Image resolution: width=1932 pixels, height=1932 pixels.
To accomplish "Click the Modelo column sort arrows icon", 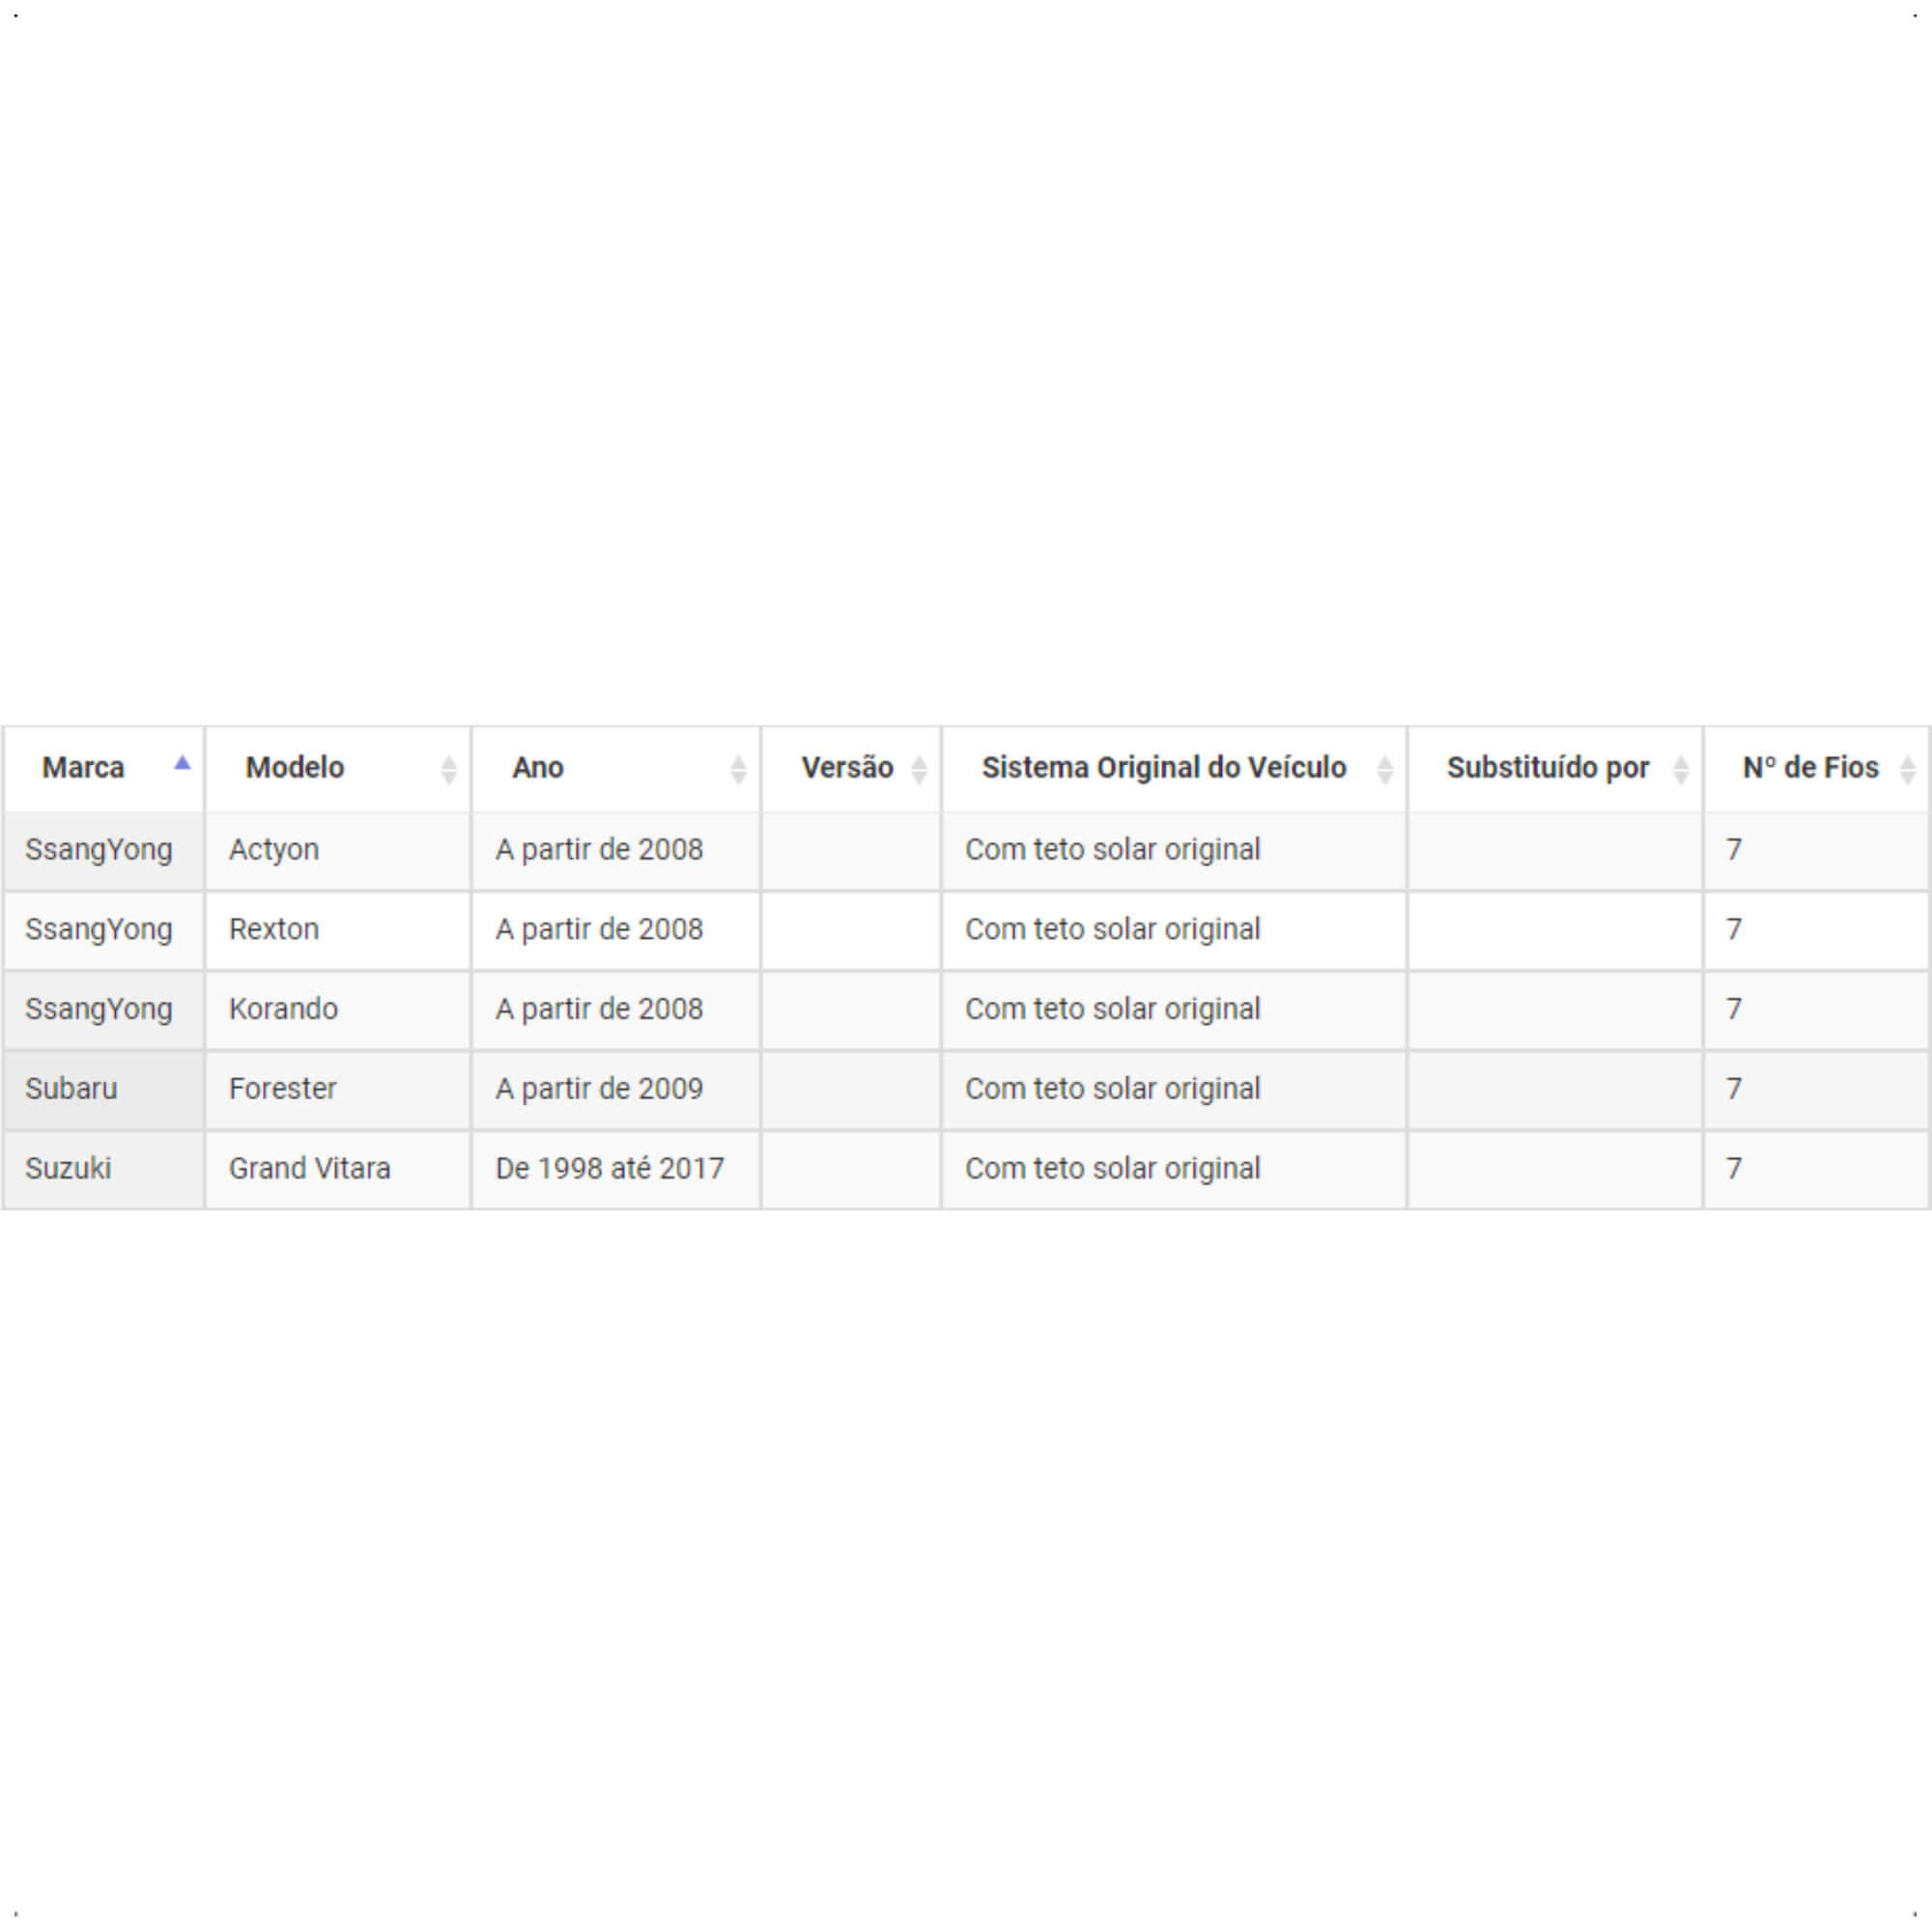I will pos(448,769).
